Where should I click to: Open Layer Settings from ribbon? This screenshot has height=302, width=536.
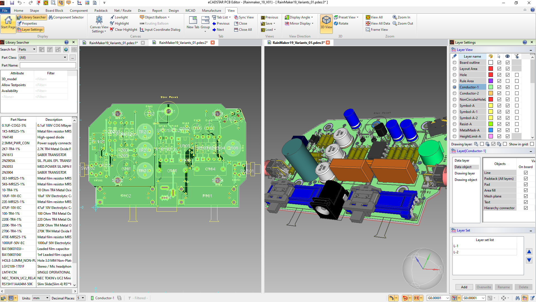(30, 30)
